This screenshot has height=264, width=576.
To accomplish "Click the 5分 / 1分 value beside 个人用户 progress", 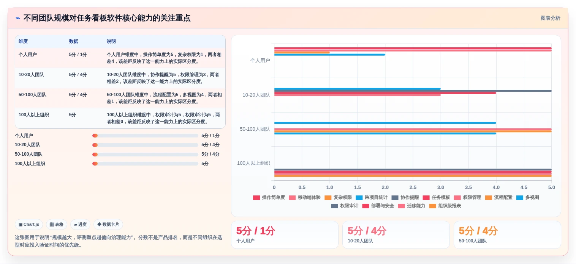I will tap(210, 136).
